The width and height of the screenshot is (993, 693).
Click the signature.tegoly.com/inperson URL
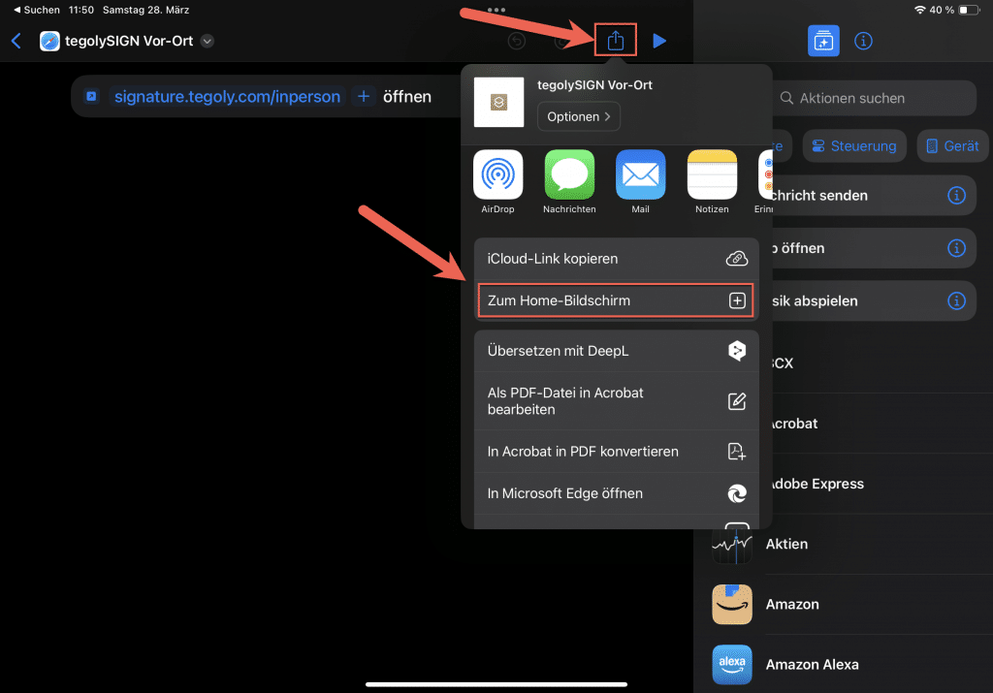tap(227, 97)
